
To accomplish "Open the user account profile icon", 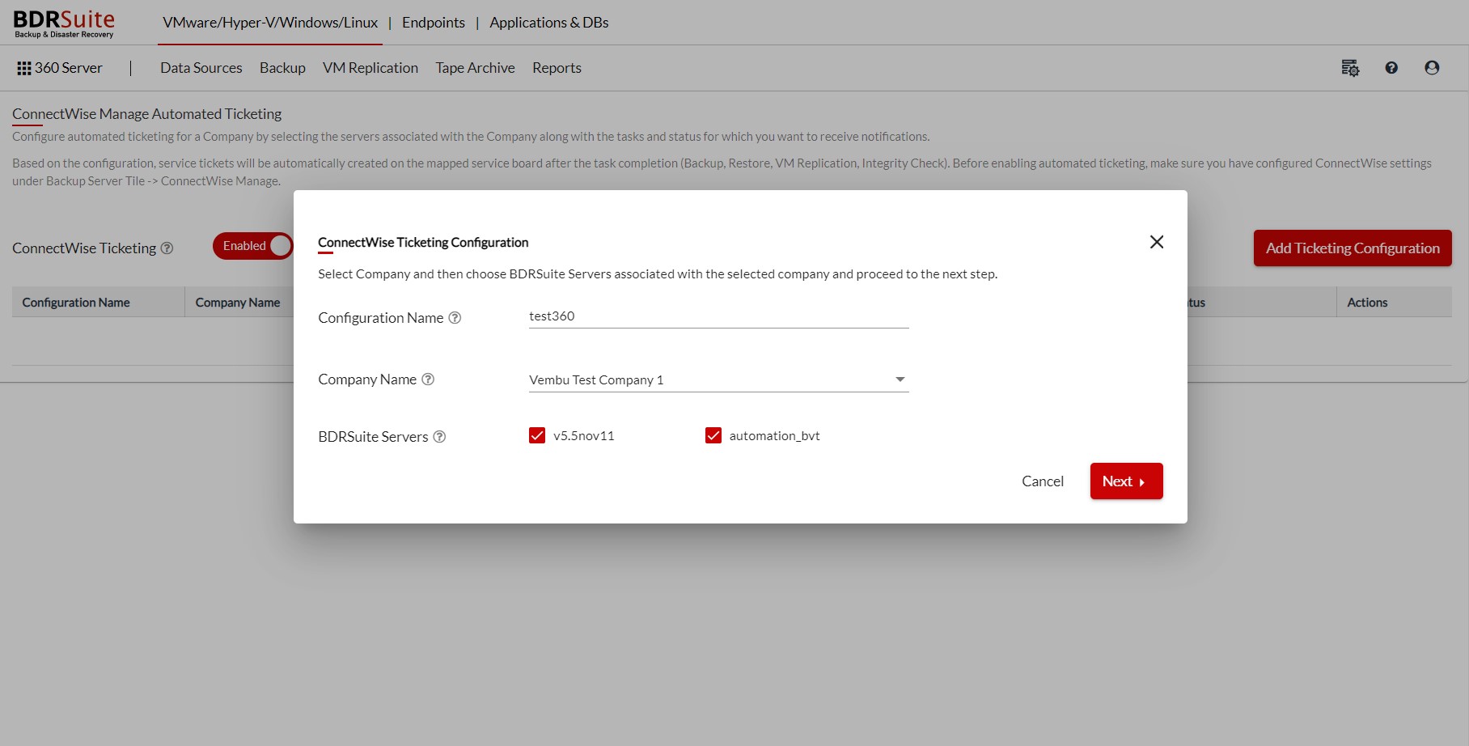I will coord(1432,68).
